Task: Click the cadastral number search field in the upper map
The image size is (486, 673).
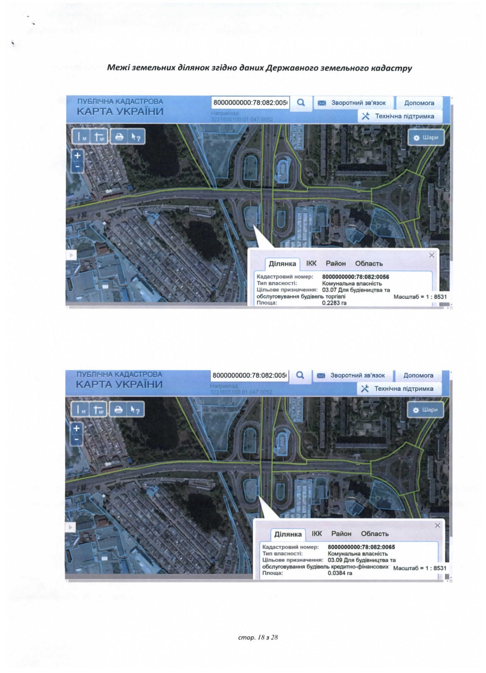Action: pyautogui.click(x=250, y=103)
